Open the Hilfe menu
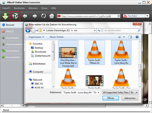The height and width of the screenshot is (113, 152). (x=53, y=8)
